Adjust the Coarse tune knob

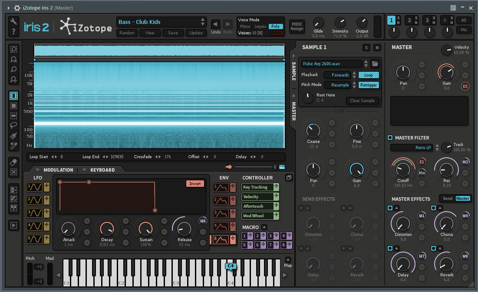tap(313, 131)
